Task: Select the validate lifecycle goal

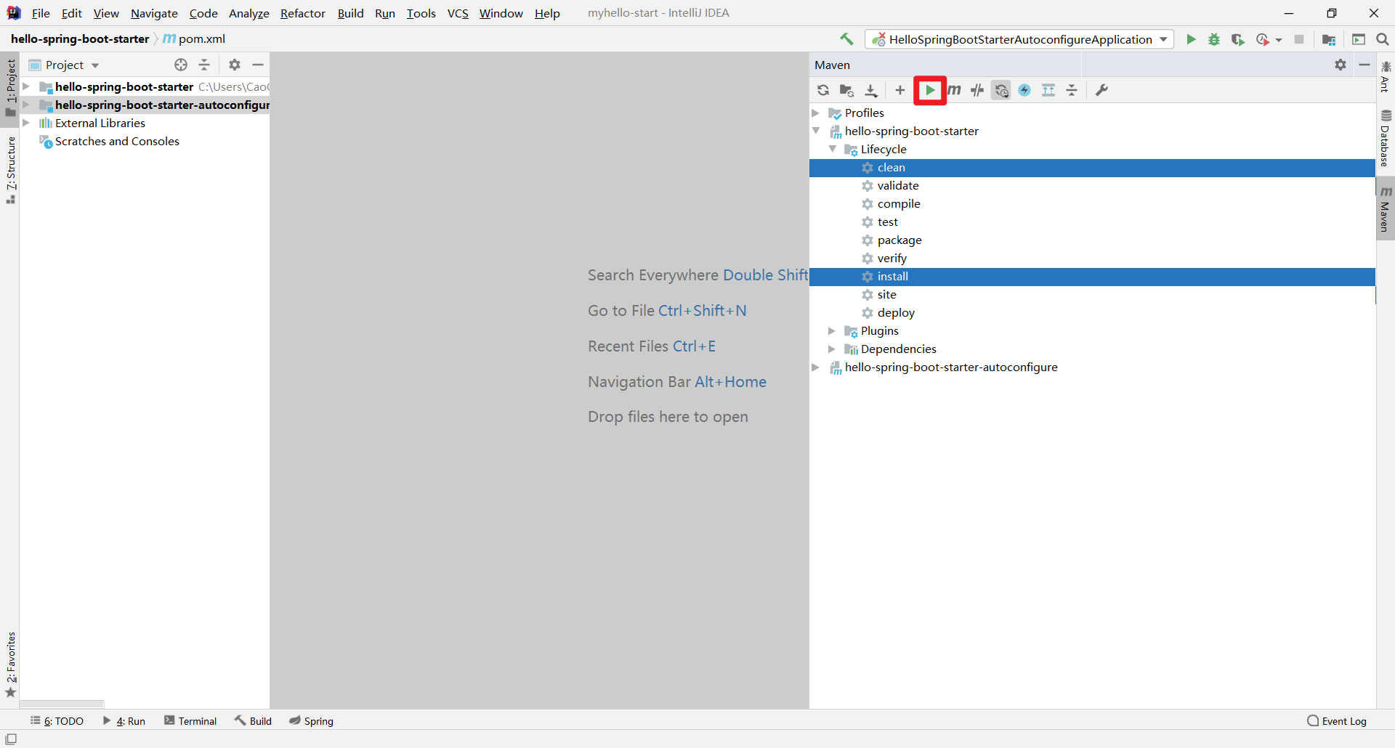Action: tap(1092, 186)
